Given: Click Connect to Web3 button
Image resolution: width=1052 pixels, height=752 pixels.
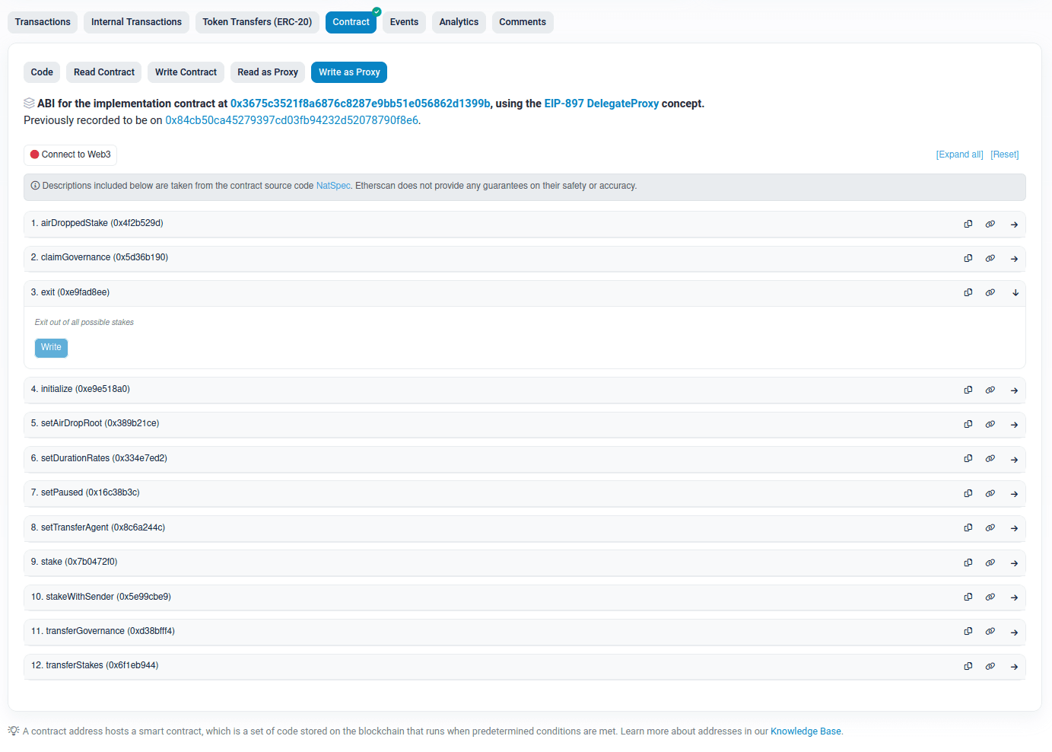Looking at the screenshot, I should click(70, 155).
